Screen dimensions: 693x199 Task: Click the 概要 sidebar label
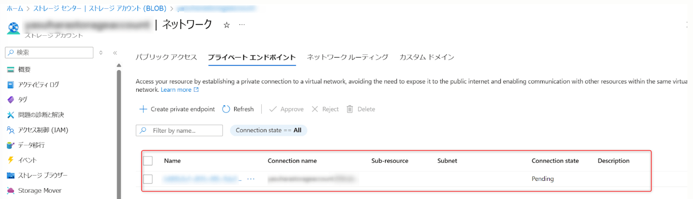pyautogui.click(x=24, y=69)
